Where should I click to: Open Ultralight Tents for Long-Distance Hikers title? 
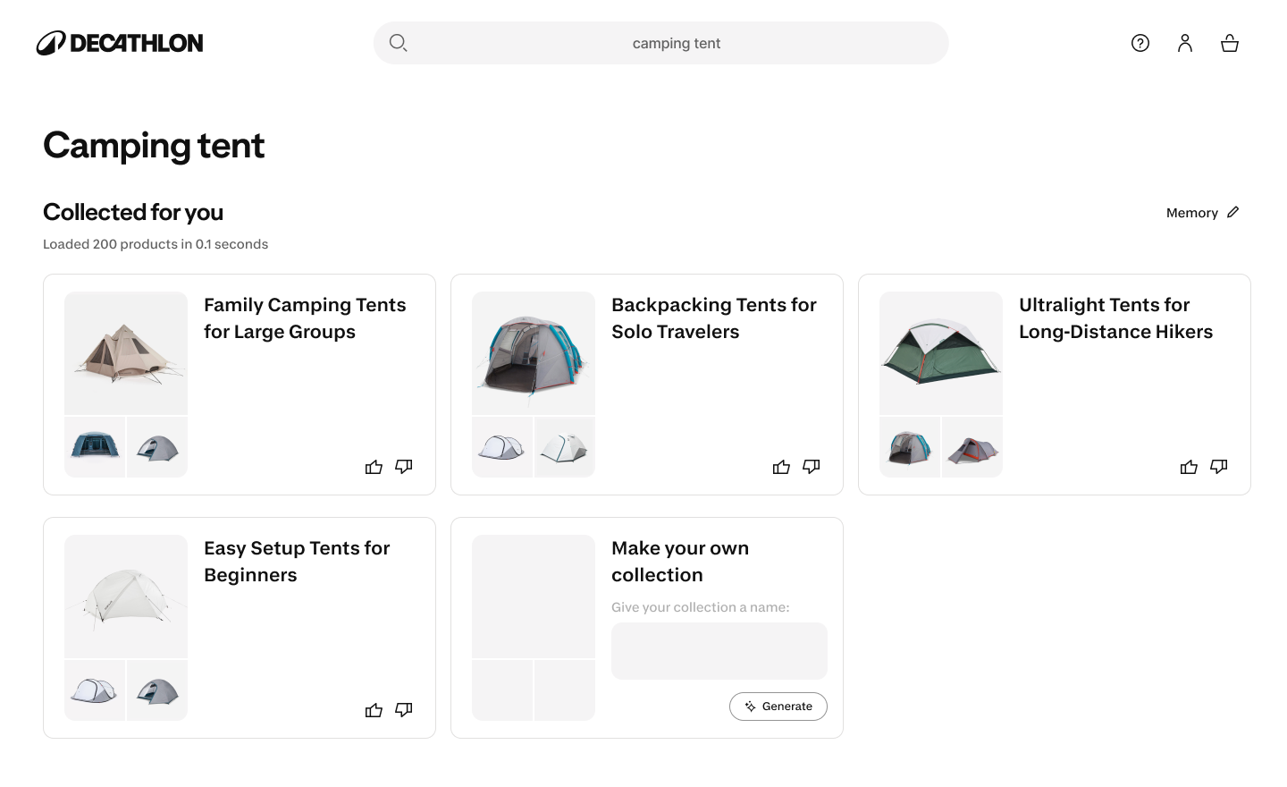click(x=1116, y=318)
